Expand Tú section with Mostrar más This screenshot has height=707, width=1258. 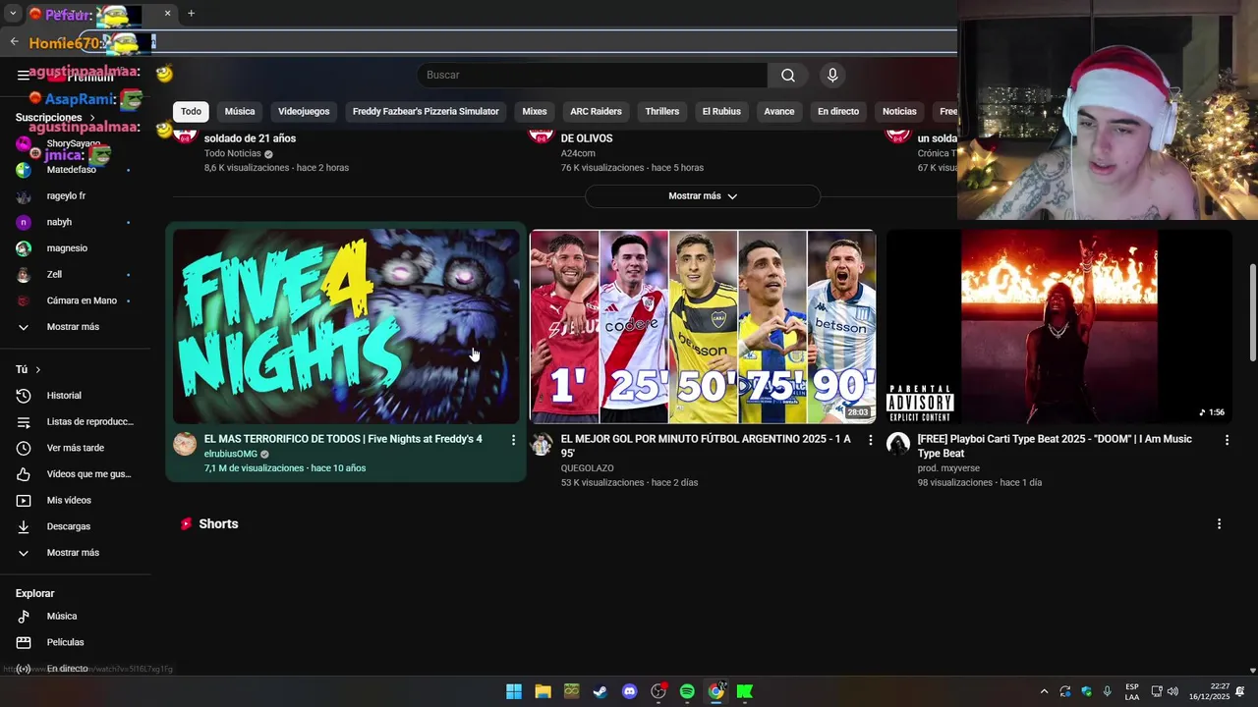coord(75,553)
